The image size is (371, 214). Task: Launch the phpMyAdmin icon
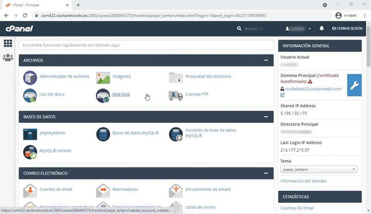coord(30,134)
